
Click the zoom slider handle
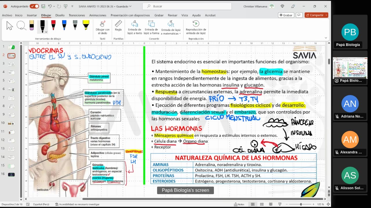point(301,204)
